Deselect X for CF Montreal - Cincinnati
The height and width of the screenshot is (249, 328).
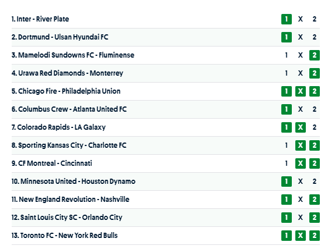tap(301, 163)
